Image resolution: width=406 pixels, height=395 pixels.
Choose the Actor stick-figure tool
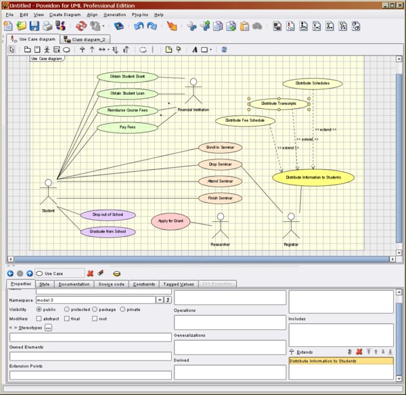(x=47, y=49)
